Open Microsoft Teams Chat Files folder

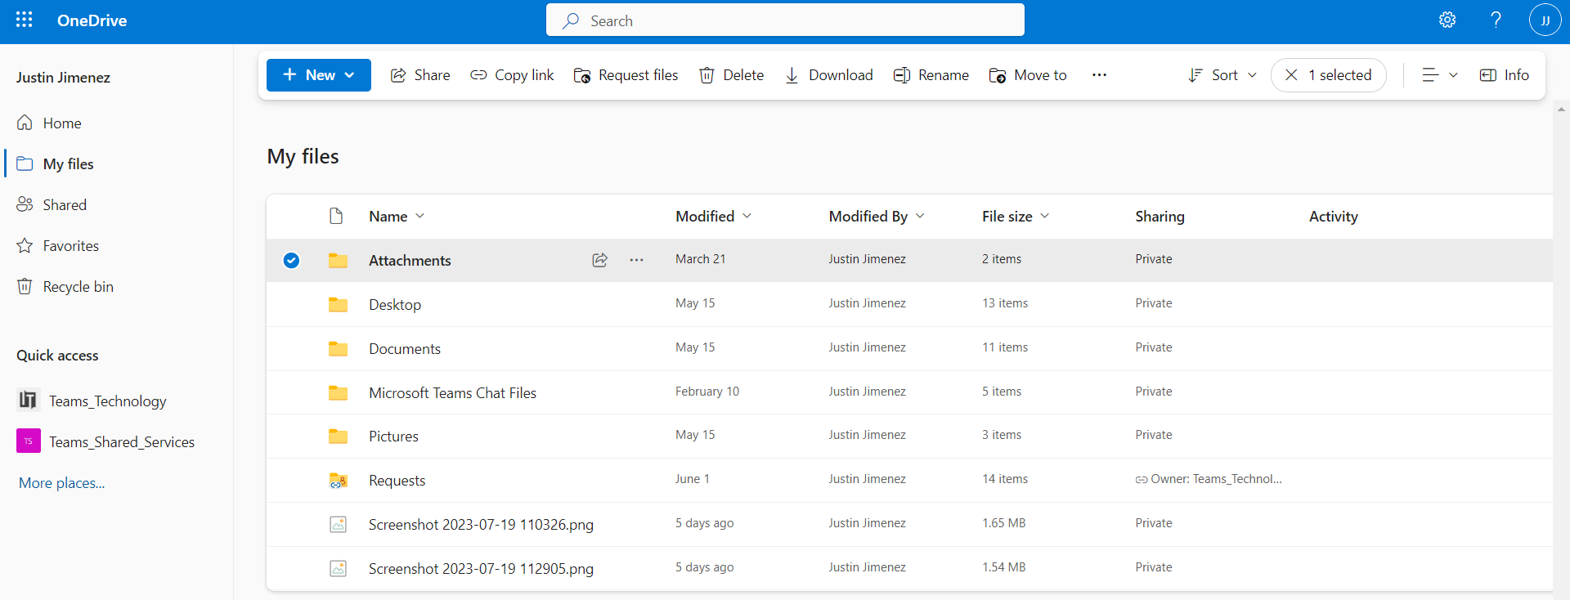coord(452,393)
